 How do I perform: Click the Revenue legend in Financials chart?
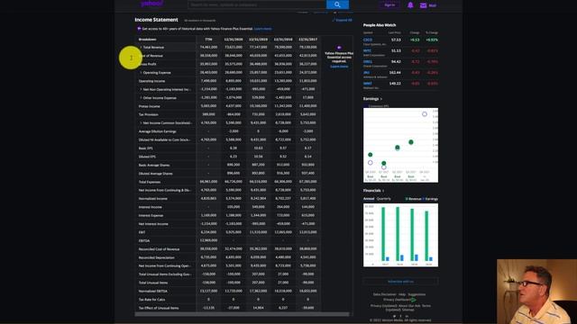[413, 199]
